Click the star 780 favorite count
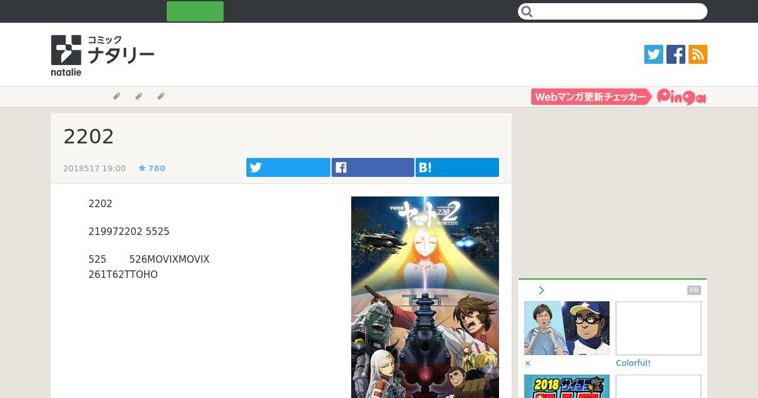Screen dimensions: 758x398 152,169
